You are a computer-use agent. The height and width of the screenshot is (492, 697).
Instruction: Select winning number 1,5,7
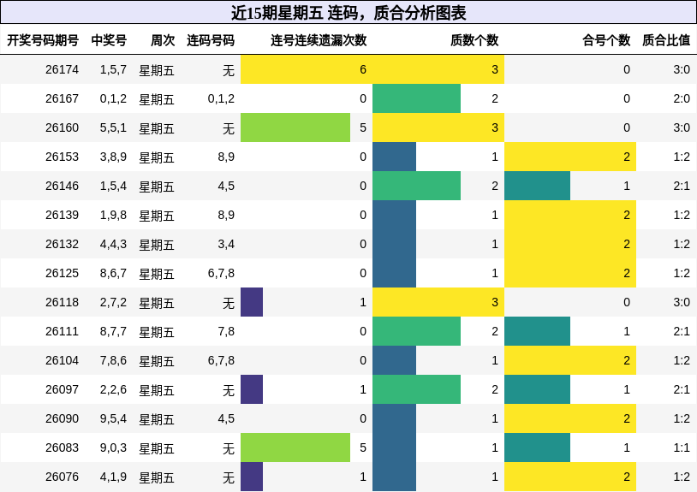pos(113,69)
